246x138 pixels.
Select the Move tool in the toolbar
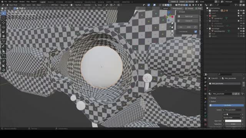pyautogui.click(x=3, y=23)
